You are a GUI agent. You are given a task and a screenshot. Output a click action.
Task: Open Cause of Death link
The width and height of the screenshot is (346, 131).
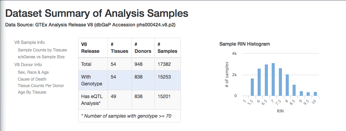pos(32,79)
